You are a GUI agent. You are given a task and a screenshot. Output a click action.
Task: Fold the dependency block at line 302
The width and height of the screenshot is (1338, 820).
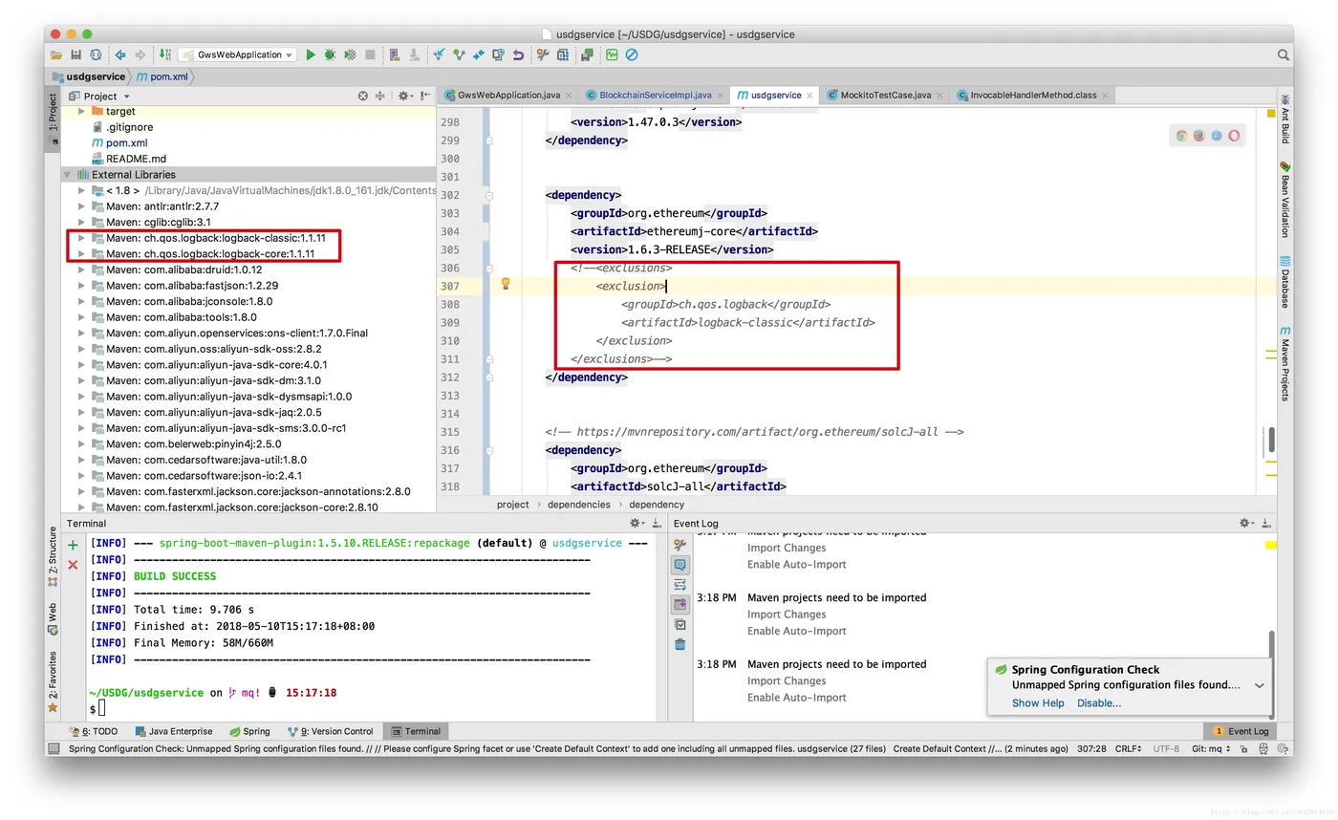point(488,195)
